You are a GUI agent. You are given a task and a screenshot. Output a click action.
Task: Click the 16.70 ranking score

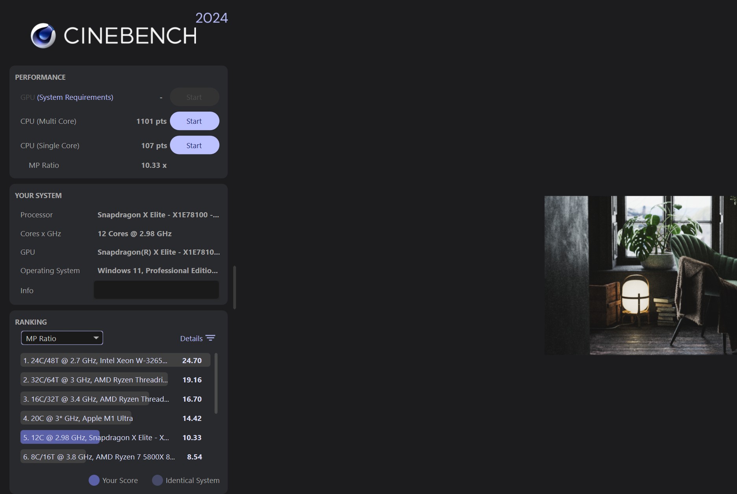click(x=192, y=399)
